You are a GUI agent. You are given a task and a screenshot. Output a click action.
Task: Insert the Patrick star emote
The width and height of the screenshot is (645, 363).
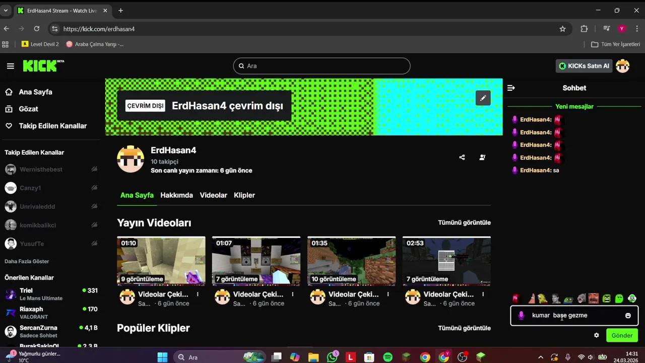(x=532, y=298)
